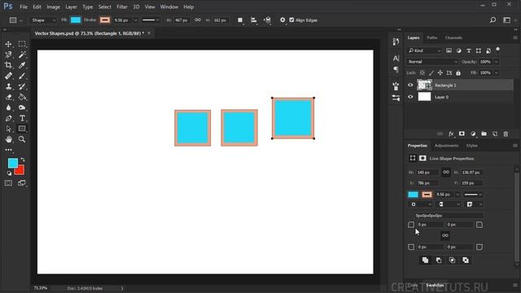Click Subtract Front Shape button in Properties

439,260
